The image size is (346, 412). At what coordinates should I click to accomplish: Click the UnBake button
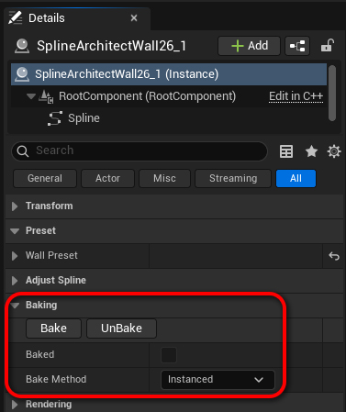pos(121,328)
